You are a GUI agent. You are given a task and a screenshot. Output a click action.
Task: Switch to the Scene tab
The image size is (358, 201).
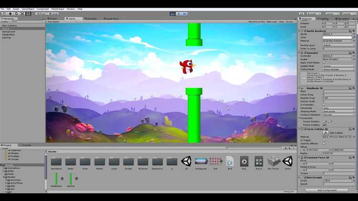click(53, 19)
